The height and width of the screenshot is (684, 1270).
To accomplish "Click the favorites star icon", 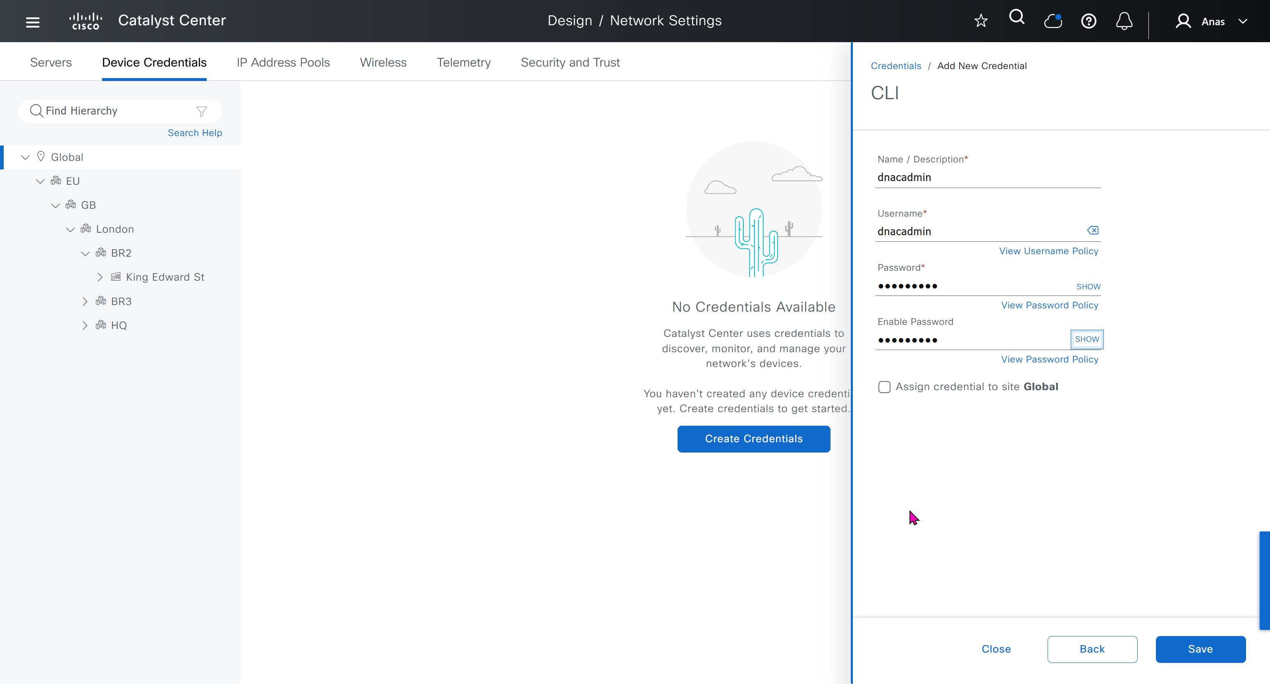I will (x=981, y=21).
